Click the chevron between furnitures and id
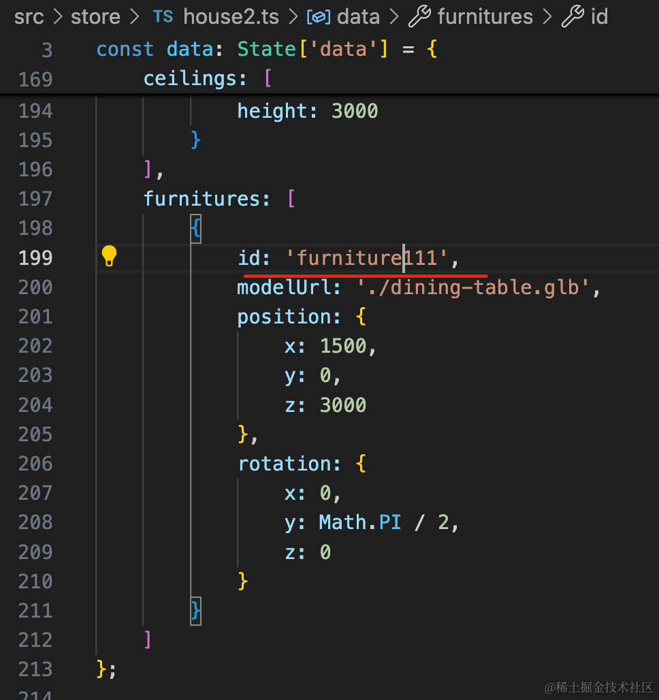 (547, 17)
